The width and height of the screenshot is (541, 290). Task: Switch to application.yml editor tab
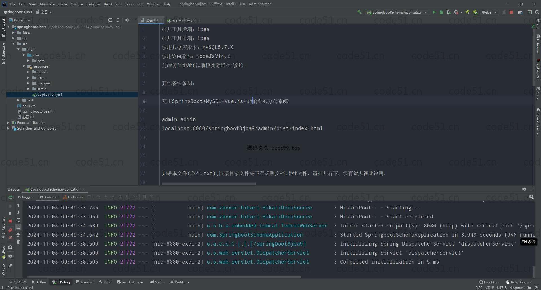coord(184,20)
